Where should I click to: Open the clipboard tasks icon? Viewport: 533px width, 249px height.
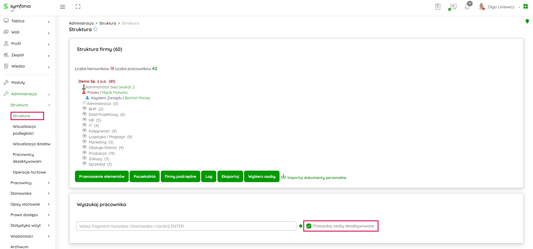(438, 7)
